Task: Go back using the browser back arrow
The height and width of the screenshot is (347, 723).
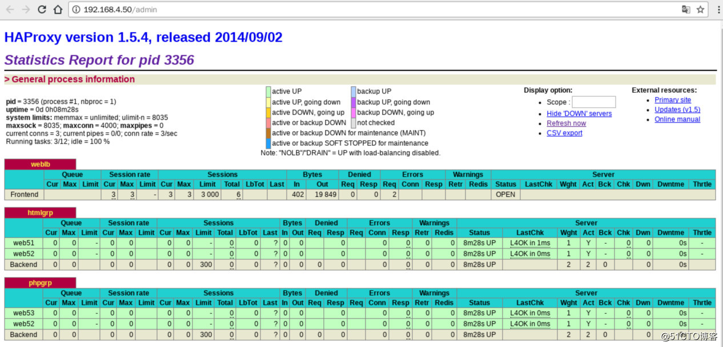Action: tap(10, 10)
